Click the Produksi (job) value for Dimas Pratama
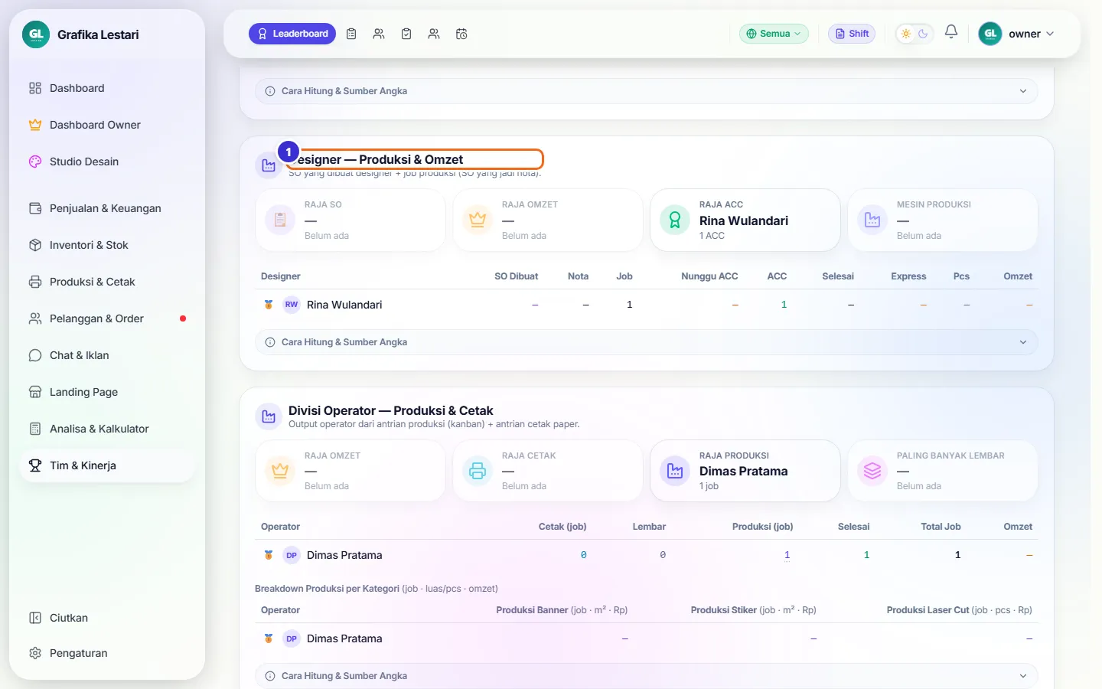 point(787,555)
